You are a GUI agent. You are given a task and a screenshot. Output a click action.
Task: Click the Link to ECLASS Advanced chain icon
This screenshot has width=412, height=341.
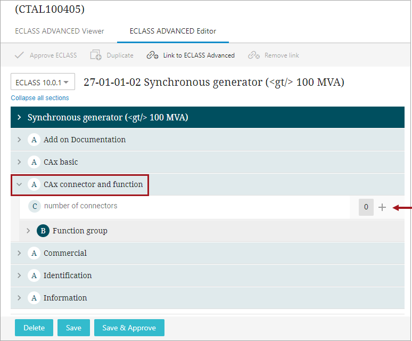click(x=152, y=55)
